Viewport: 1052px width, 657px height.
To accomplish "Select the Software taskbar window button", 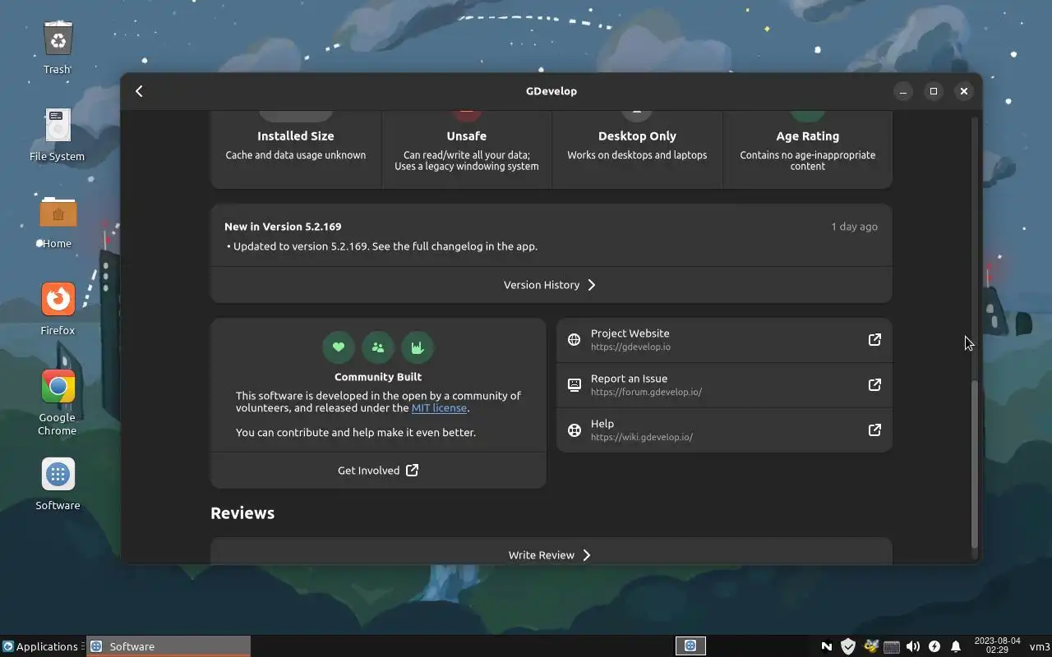I will coord(168,646).
